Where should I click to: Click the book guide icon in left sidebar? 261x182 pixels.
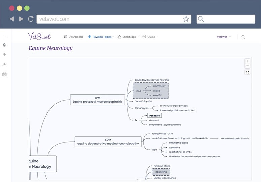tap(4, 74)
